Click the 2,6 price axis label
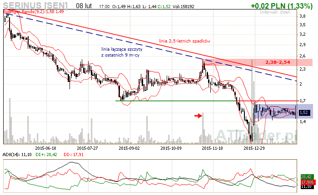Viewport: 318px width, 195px height. click(x=303, y=56)
